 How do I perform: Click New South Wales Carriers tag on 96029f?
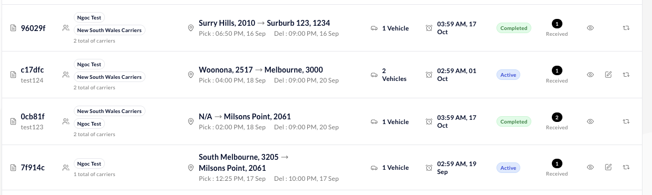110,30
